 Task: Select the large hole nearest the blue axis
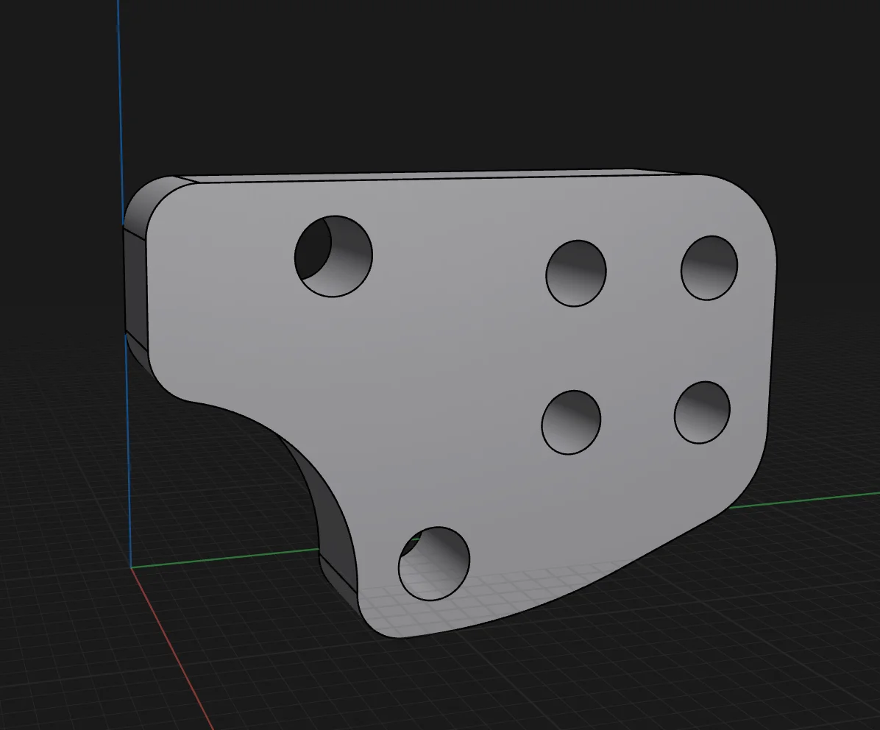[333, 256]
